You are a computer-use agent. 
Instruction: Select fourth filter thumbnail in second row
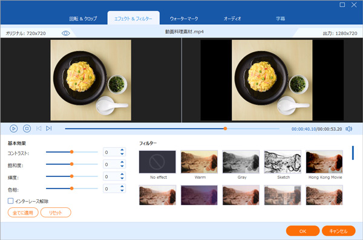283,195
